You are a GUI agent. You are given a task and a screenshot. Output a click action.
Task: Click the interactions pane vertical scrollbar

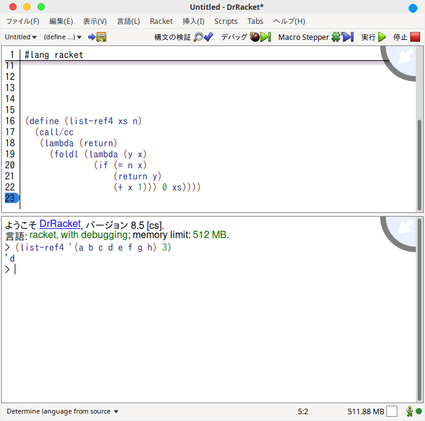tap(419, 309)
